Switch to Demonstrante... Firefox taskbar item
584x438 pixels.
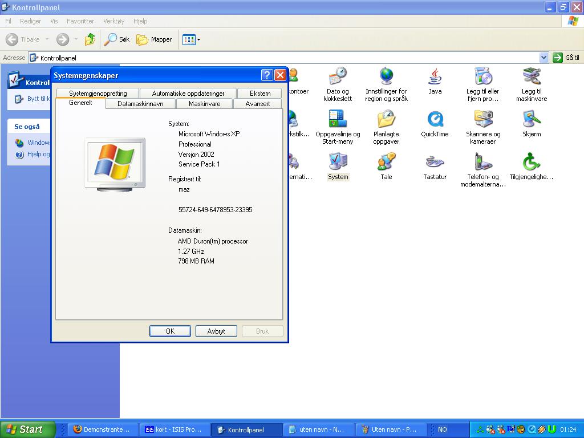[103, 429]
